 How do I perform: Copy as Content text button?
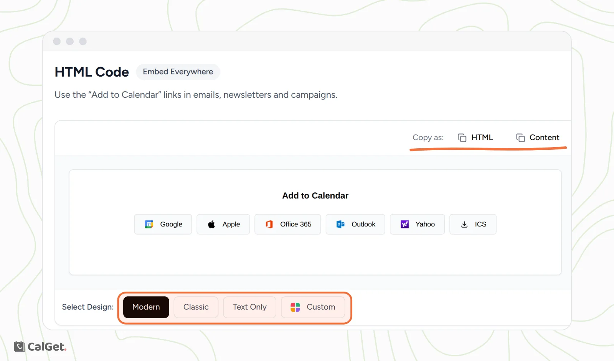coord(544,138)
